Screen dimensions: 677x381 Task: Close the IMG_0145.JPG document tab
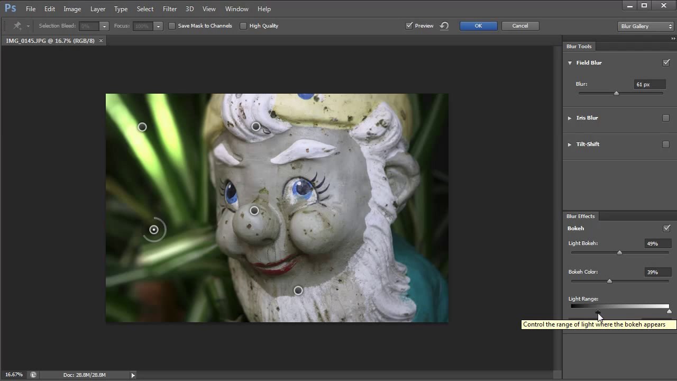100,41
